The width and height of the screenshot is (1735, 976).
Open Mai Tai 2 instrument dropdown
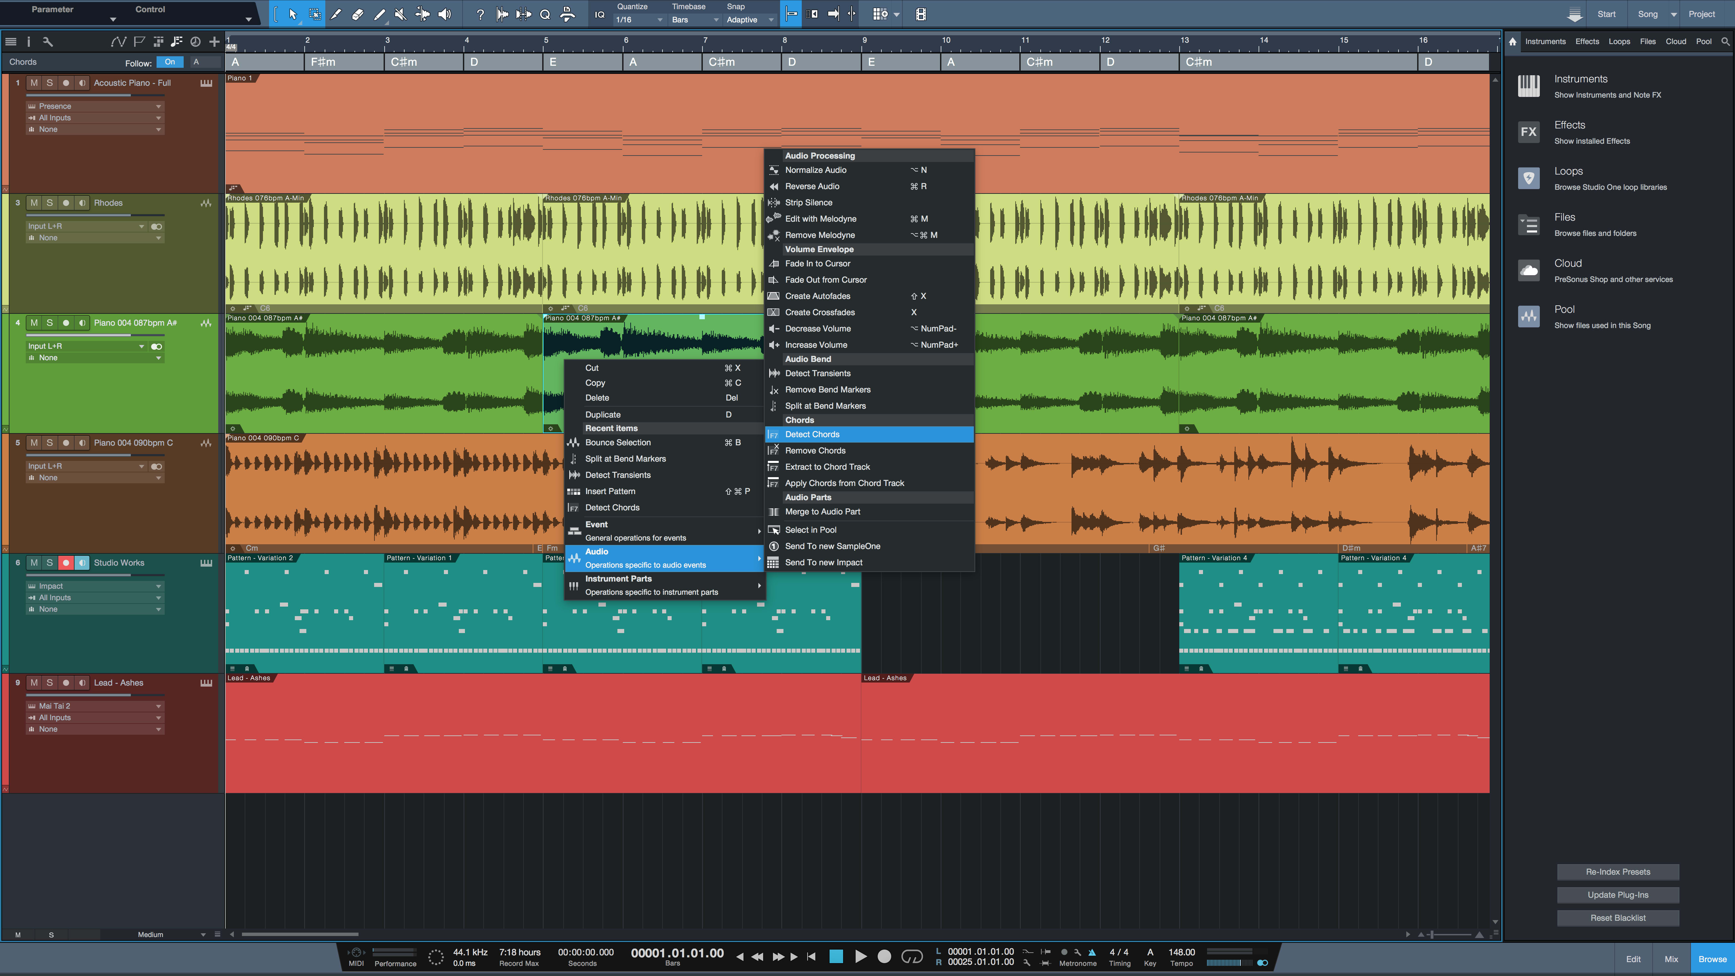tap(94, 706)
